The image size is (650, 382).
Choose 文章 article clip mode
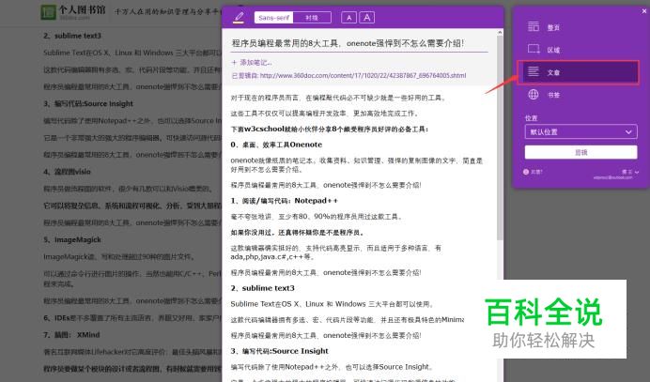pyautogui.click(x=579, y=72)
